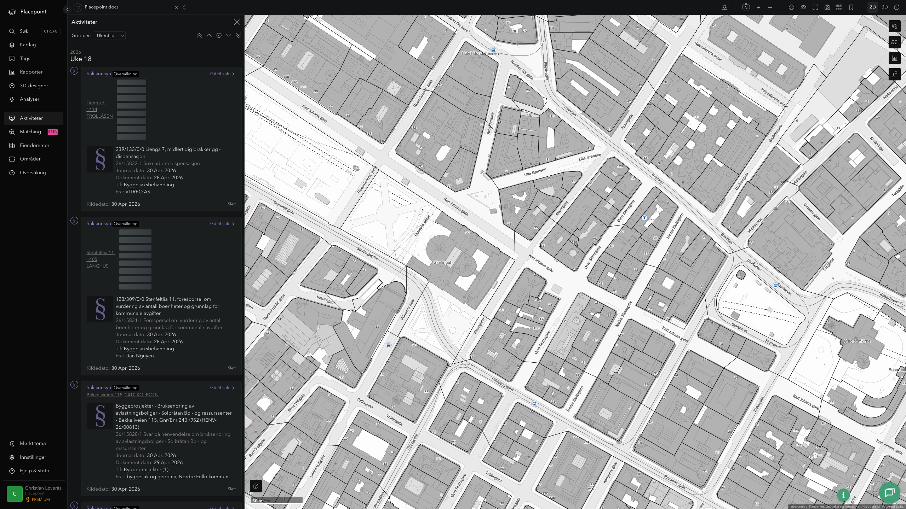The width and height of the screenshot is (906, 509).
Task: Click the clock icon in Aktiviteter toolbar
Action: [x=219, y=35]
